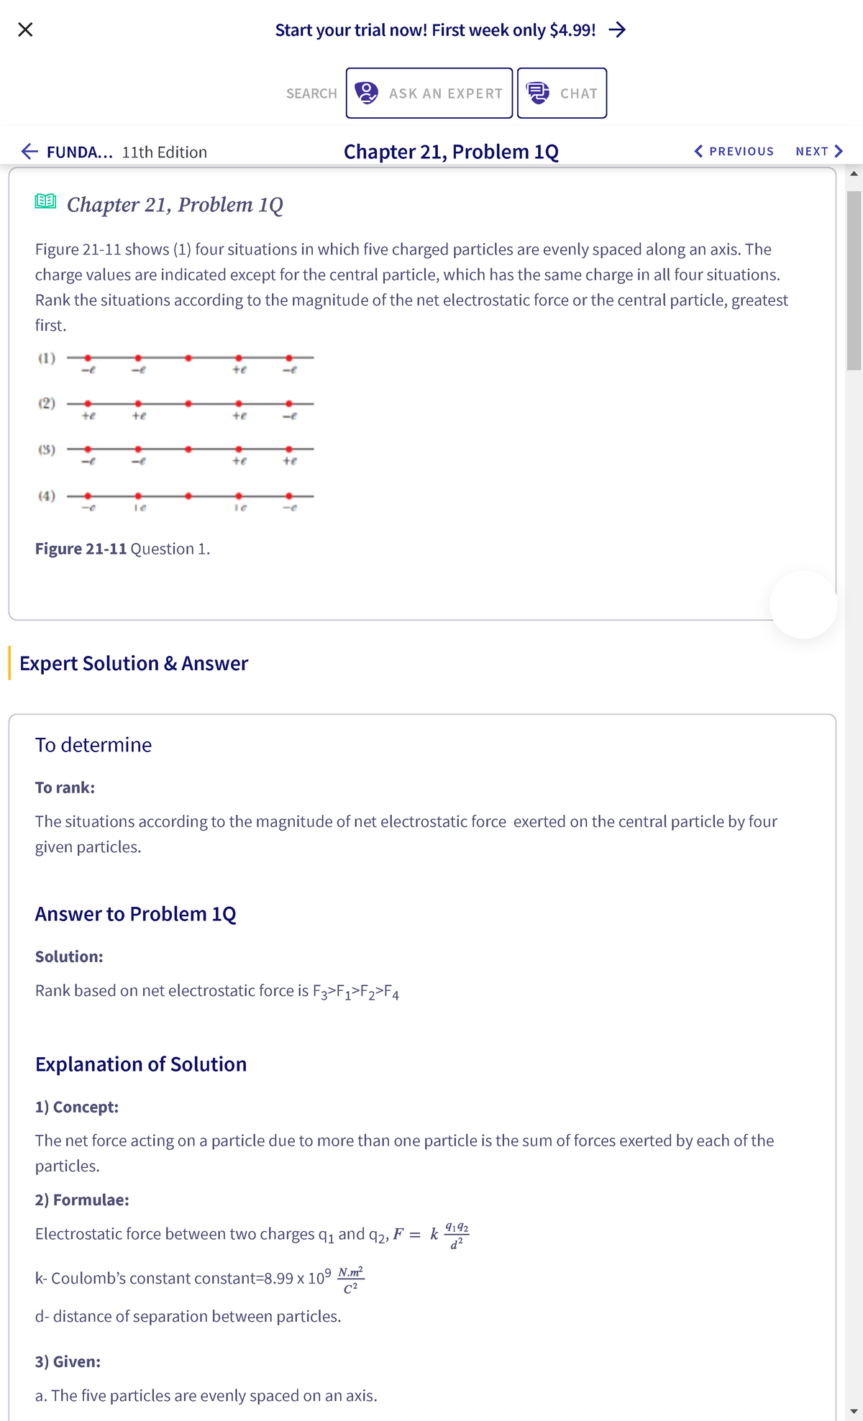Click the CHAT button

coord(562,92)
